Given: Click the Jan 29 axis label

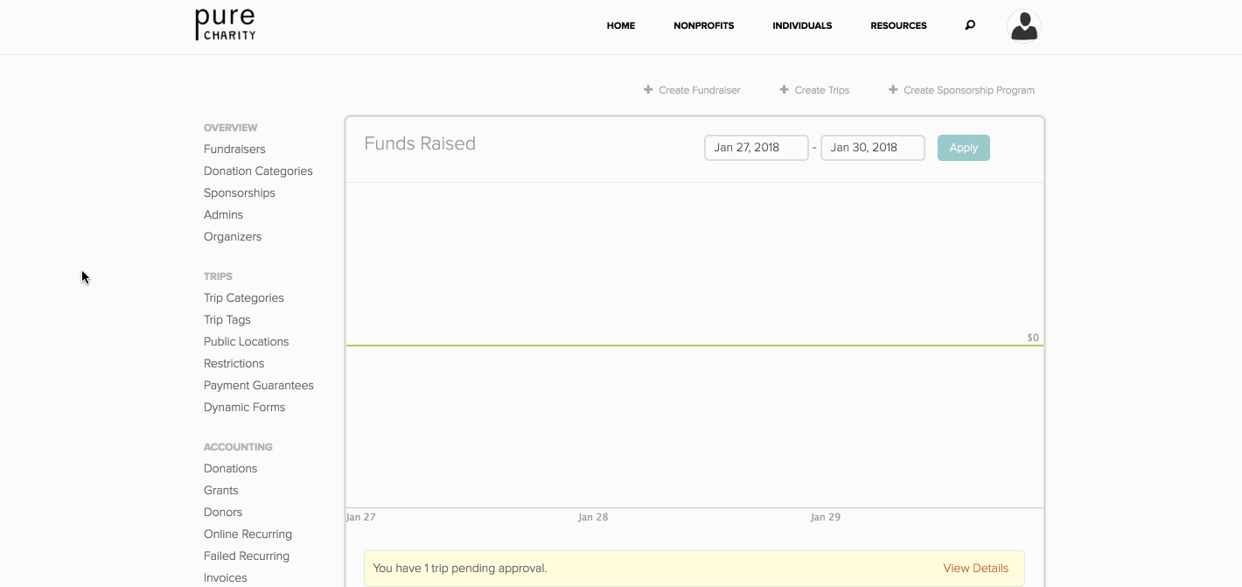Looking at the screenshot, I should [826, 517].
